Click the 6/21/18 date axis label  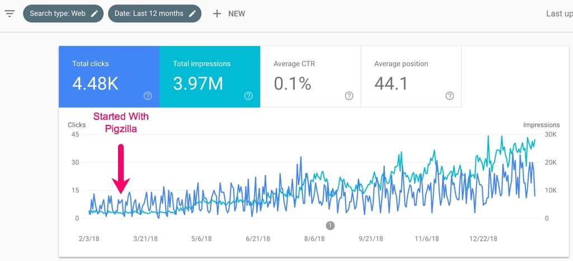pos(258,239)
